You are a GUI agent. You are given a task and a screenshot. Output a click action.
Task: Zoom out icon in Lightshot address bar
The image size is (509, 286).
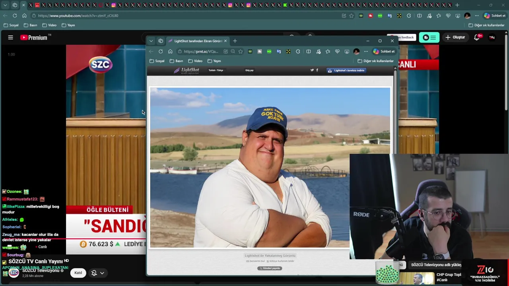(233, 51)
